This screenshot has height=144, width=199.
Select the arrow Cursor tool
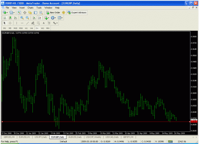pyautogui.click(x=5, y=23)
